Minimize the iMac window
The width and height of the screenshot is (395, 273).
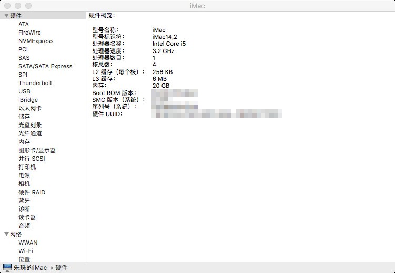(x=18, y=6)
